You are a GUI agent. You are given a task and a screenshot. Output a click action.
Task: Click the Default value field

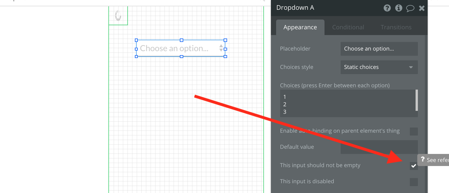pyautogui.click(x=379, y=147)
